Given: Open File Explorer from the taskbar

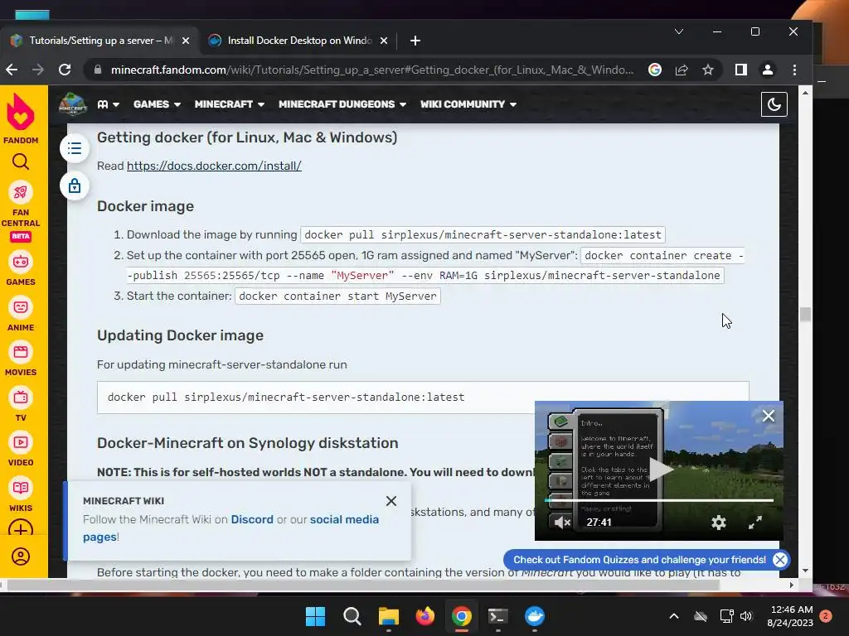Looking at the screenshot, I should pos(388,616).
